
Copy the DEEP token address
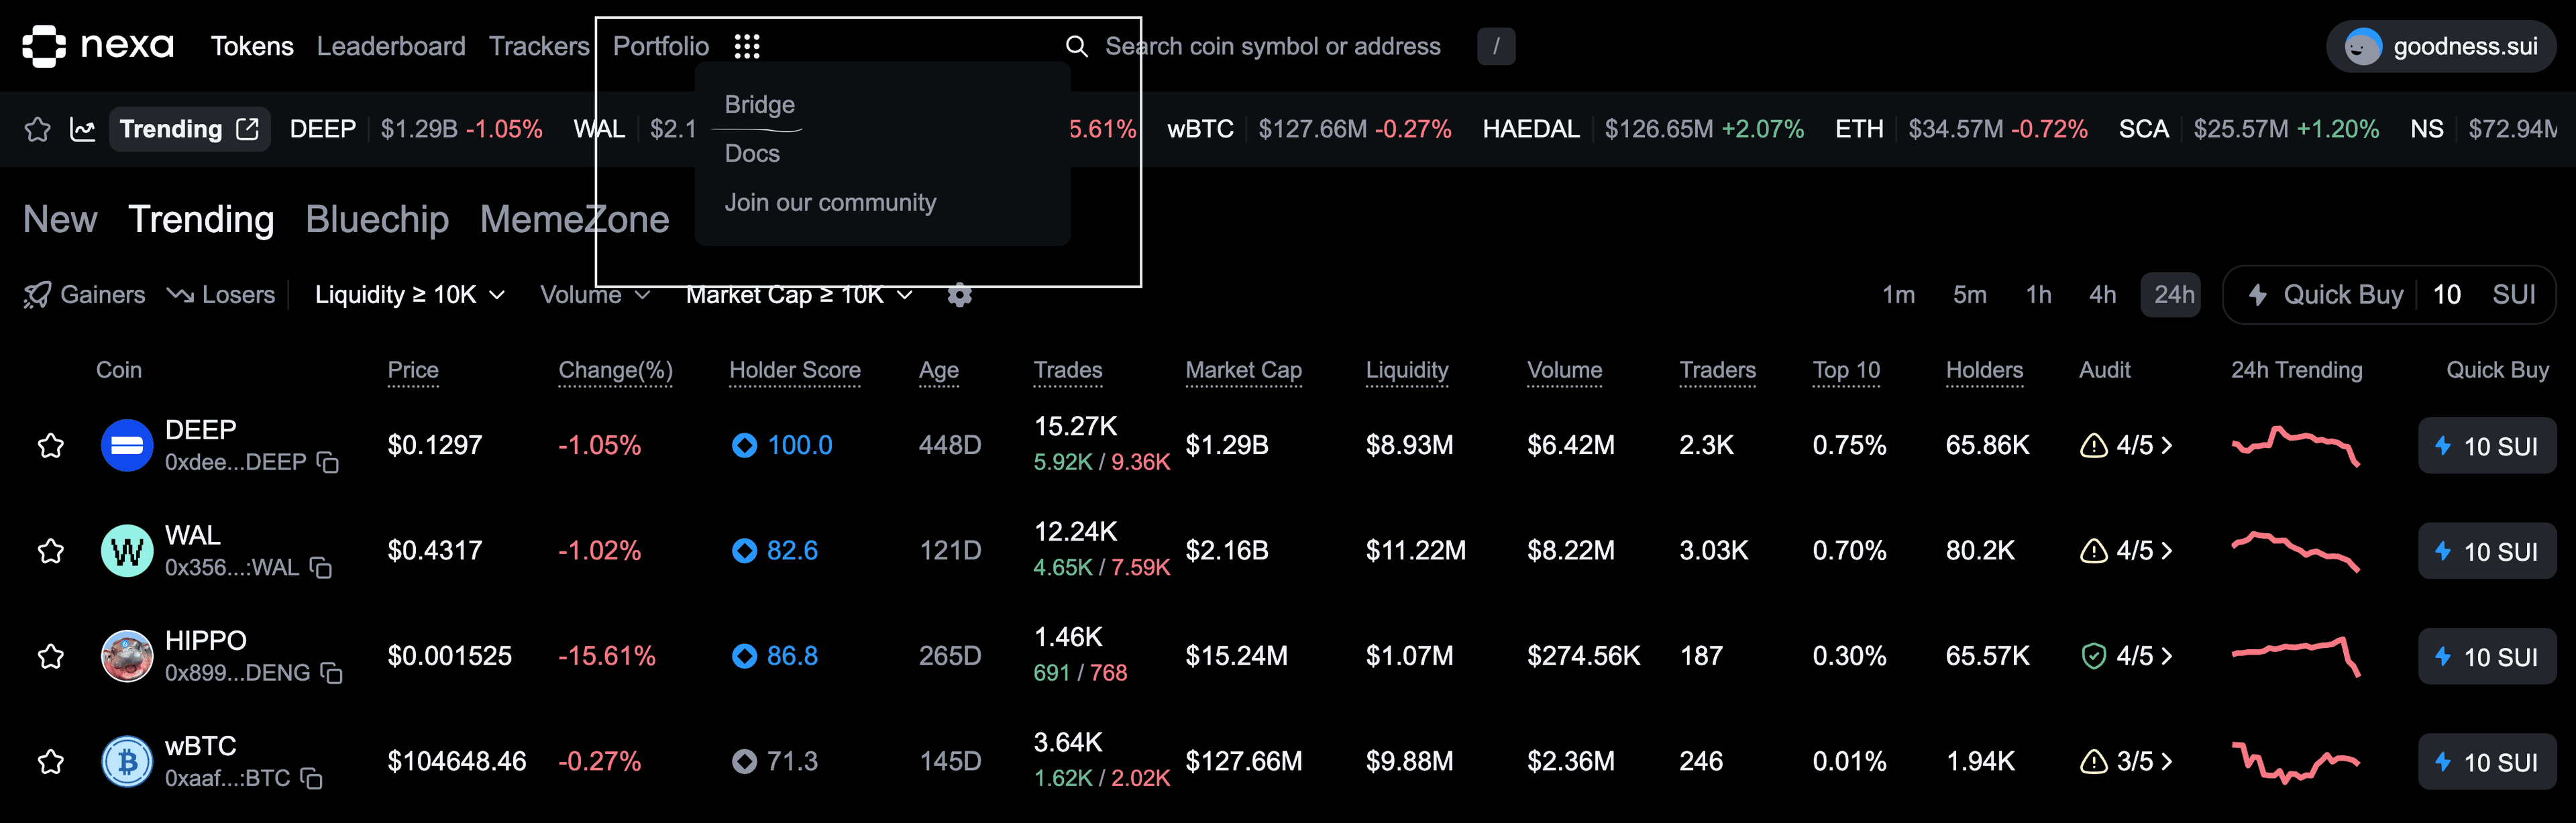pyautogui.click(x=328, y=462)
